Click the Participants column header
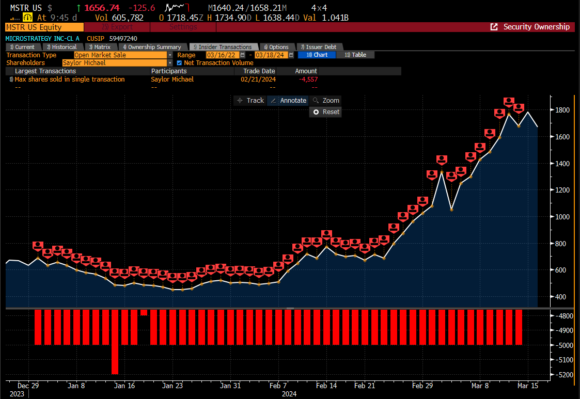The height and width of the screenshot is (399, 580). click(x=169, y=71)
